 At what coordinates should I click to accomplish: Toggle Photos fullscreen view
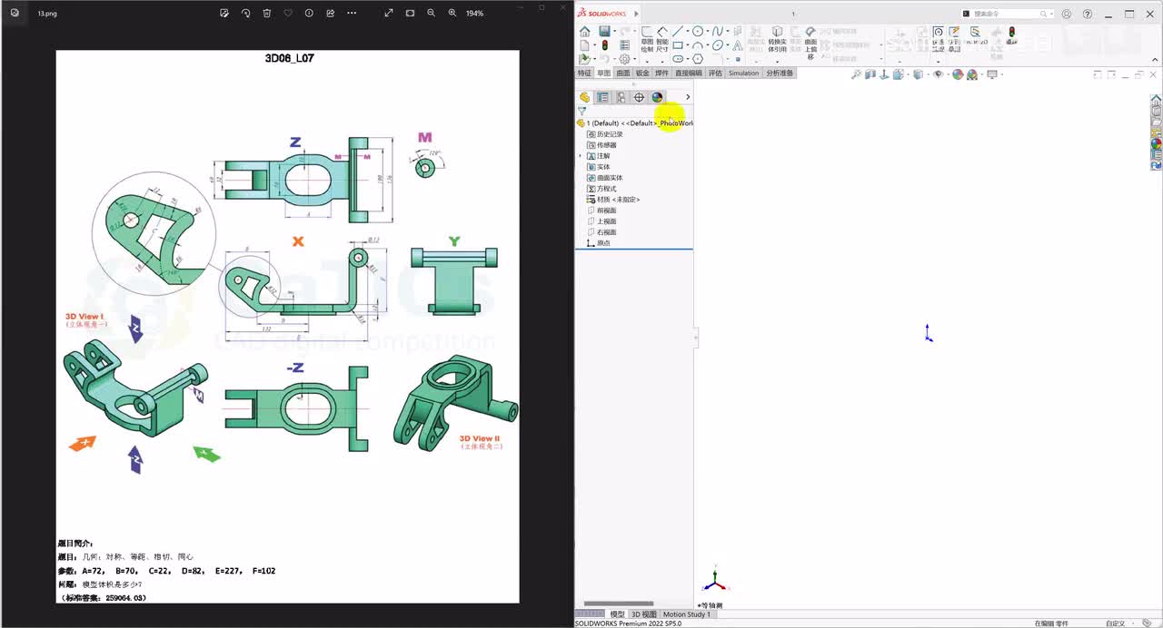point(389,14)
